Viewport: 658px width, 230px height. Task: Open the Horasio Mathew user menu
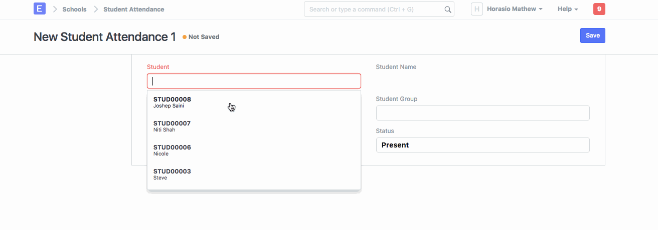[515, 9]
